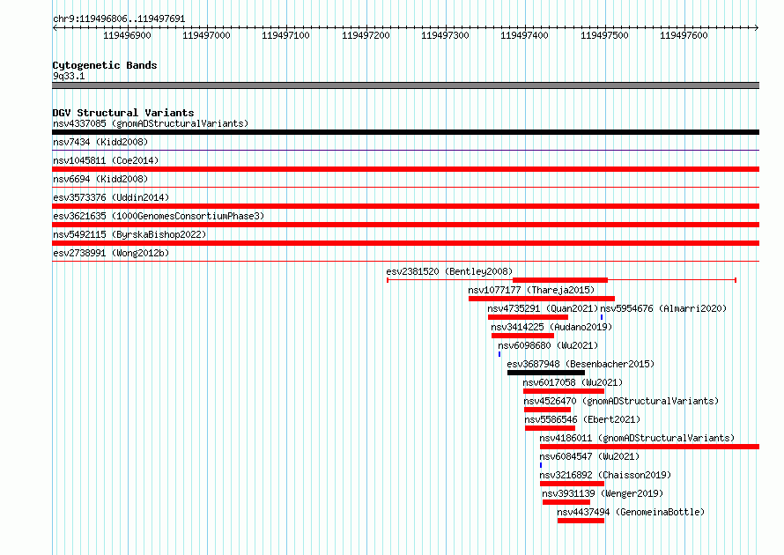
Task: Select nsv4437494 (GenomeinaBottle) label
Action: [x=631, y=512]
